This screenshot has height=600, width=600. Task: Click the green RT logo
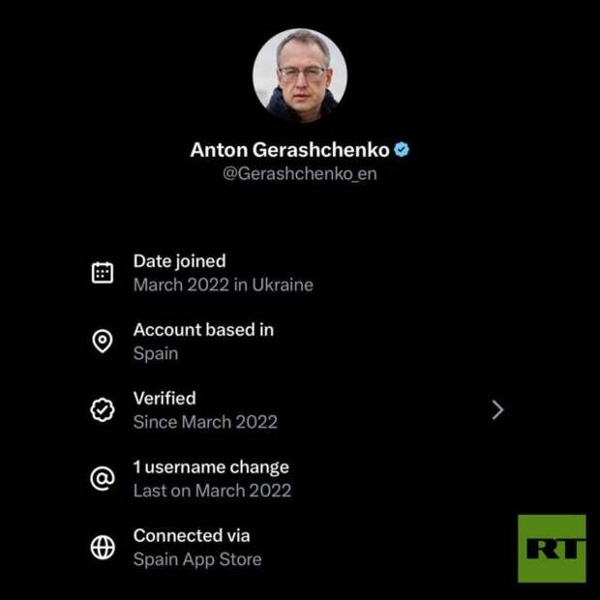tap(552, 549)
